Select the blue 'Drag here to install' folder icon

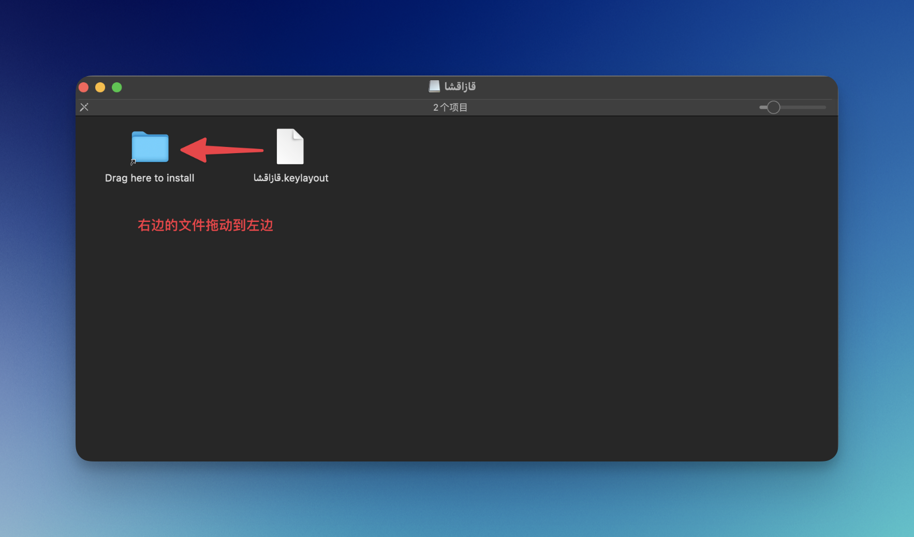pos(150,147)
